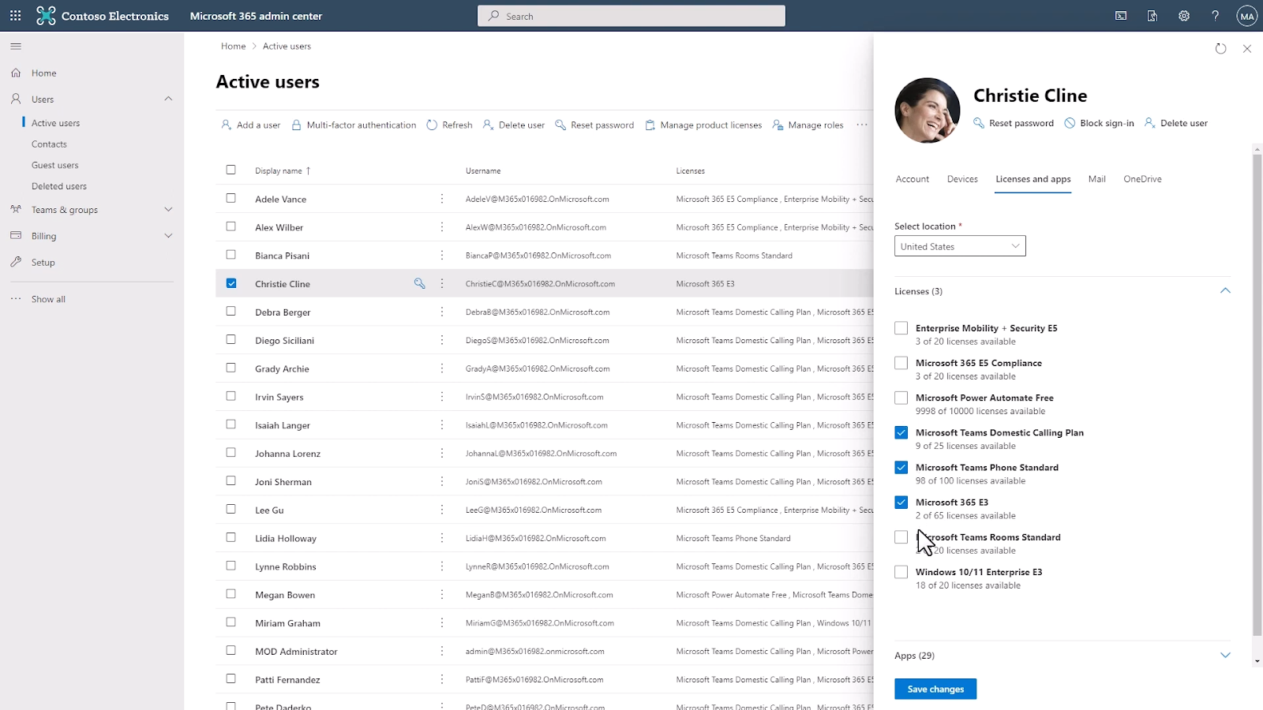Screen dimensions: 1263x710
Task: Switch to the Mail tab
Action: [x=1097, y=179]
